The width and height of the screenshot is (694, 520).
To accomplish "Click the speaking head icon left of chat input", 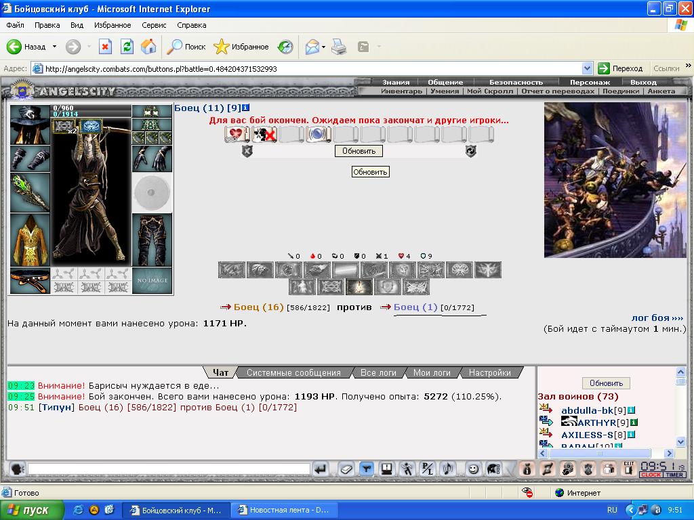I will click(x=17, y=469).
